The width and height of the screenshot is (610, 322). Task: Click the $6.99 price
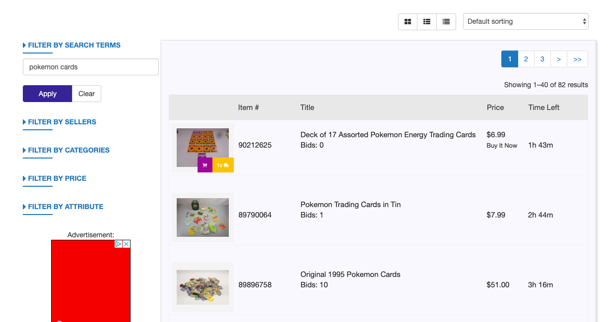(496, 135)
